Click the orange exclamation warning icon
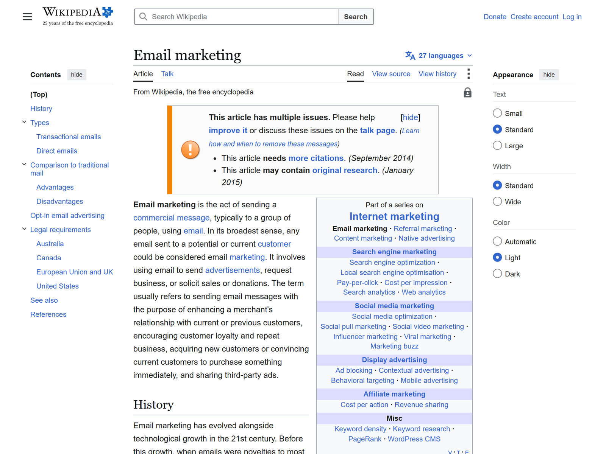606x454 pixels. (x=190, y=150)
